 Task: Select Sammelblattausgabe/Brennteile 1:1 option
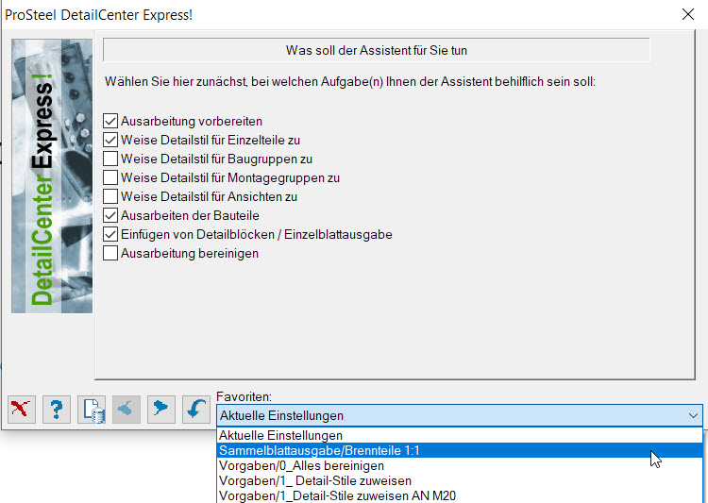pyautogui.click(x=459, y=450)
